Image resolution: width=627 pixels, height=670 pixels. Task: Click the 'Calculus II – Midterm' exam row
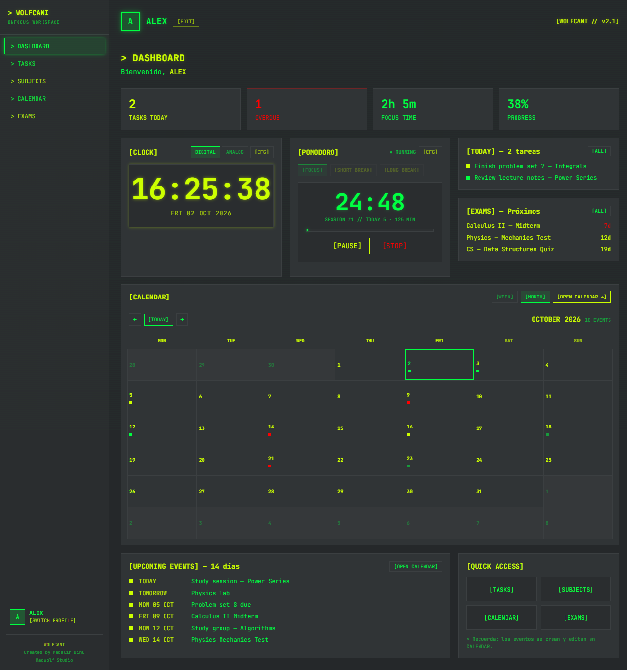coord(538,226)
